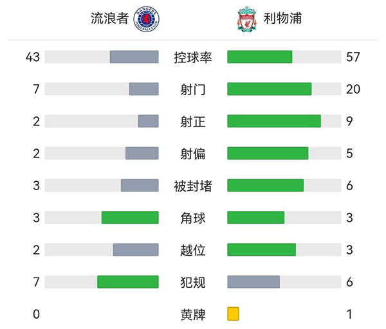Click the 射正 shots on target label
Screen dimensions: 386x329
(193, 121)
